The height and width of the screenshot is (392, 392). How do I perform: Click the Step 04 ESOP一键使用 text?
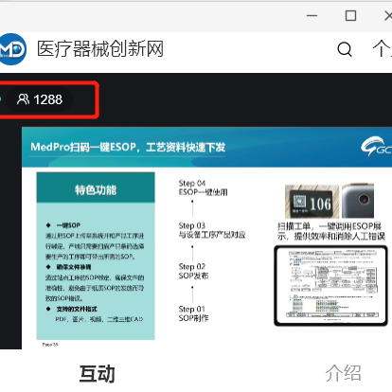click(203, 187)
